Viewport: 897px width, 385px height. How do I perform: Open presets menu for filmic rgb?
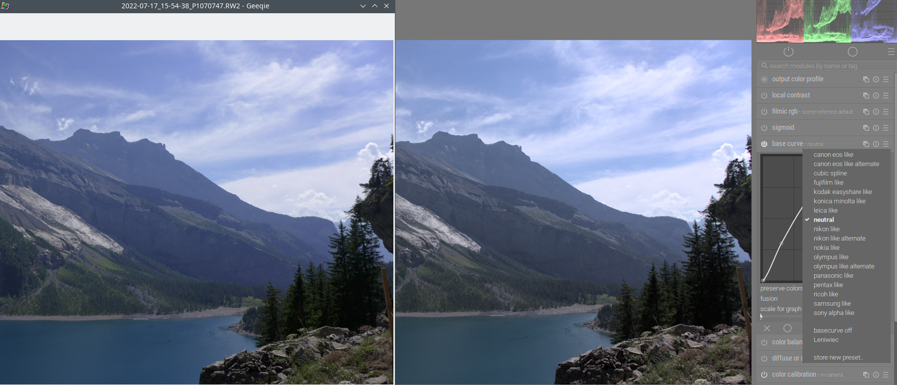(x=886, y=112)
